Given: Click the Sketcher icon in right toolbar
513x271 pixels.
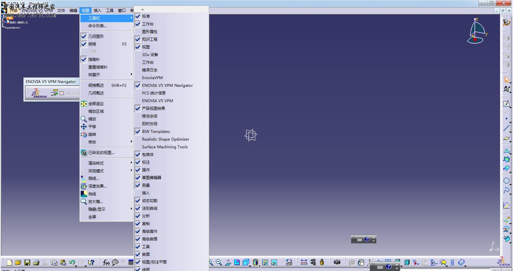Looking at the screenshot, I should [507, 103].
